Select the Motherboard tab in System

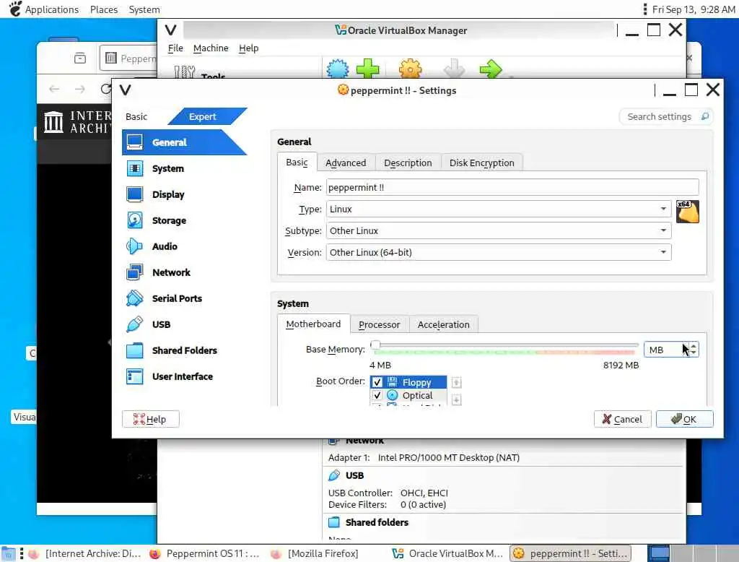coord(313,324)
